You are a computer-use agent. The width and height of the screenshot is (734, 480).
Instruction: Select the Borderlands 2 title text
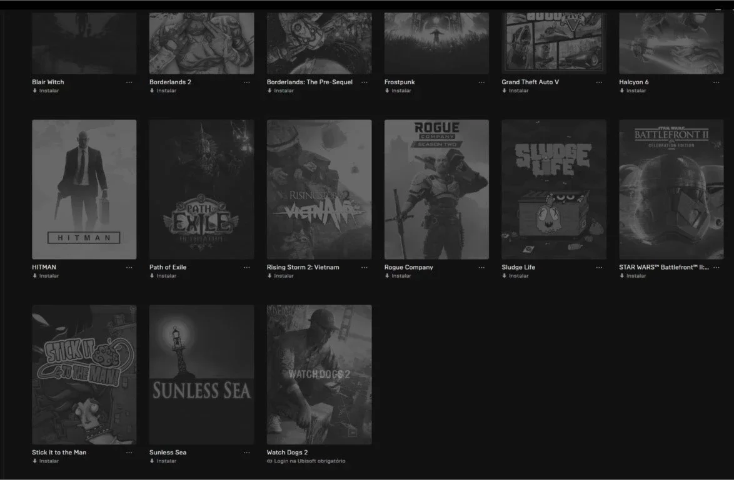171,82
